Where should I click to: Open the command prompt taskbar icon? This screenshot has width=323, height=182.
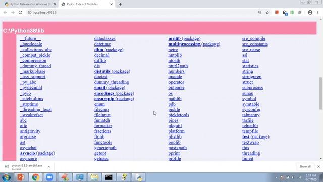(109, 177)
